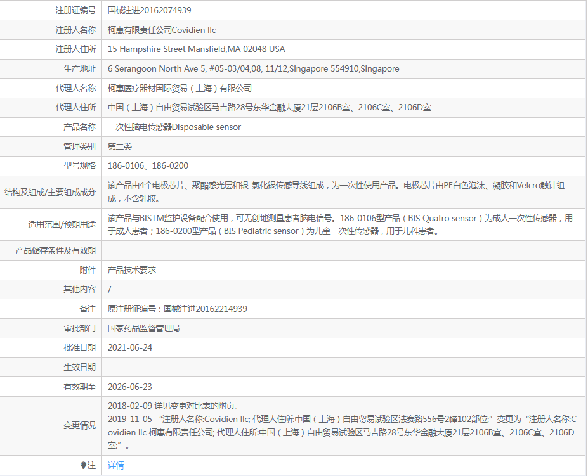Screen dimensions: 588x476
Task: Select the Serangoon North Ave production address
Action: point(254,68)
